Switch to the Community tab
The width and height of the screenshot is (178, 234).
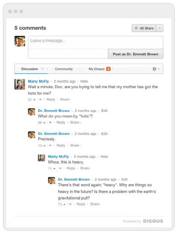click(x=64, y=69)
